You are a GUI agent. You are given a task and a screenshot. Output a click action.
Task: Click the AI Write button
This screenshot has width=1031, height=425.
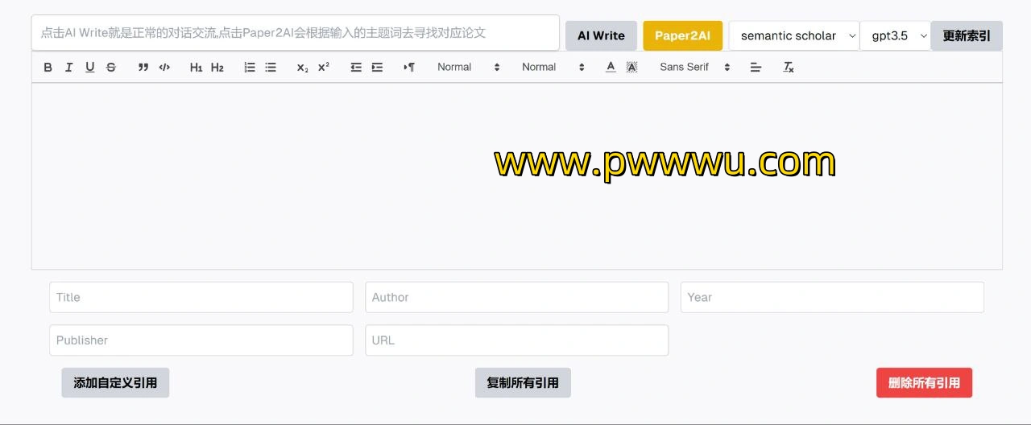tap(601, 36)
